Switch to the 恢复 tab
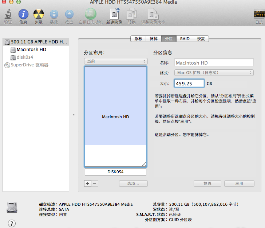Screen dimensions: 265x228 pos(201,39)
